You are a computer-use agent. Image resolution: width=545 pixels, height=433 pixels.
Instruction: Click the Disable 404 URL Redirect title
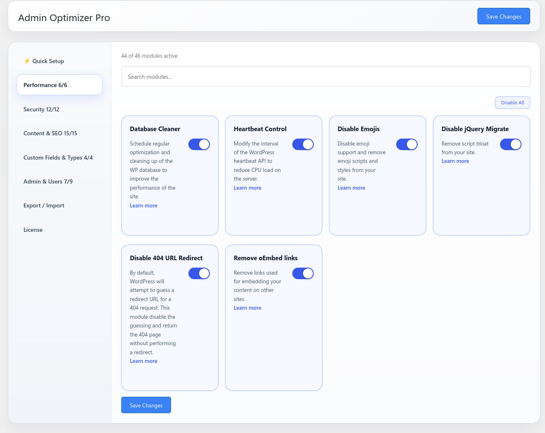pyautogui.click(x=166, y=258)
